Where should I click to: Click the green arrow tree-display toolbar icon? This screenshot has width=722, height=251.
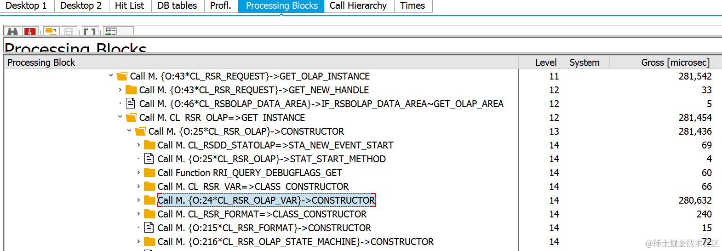[x=111, y=31]
